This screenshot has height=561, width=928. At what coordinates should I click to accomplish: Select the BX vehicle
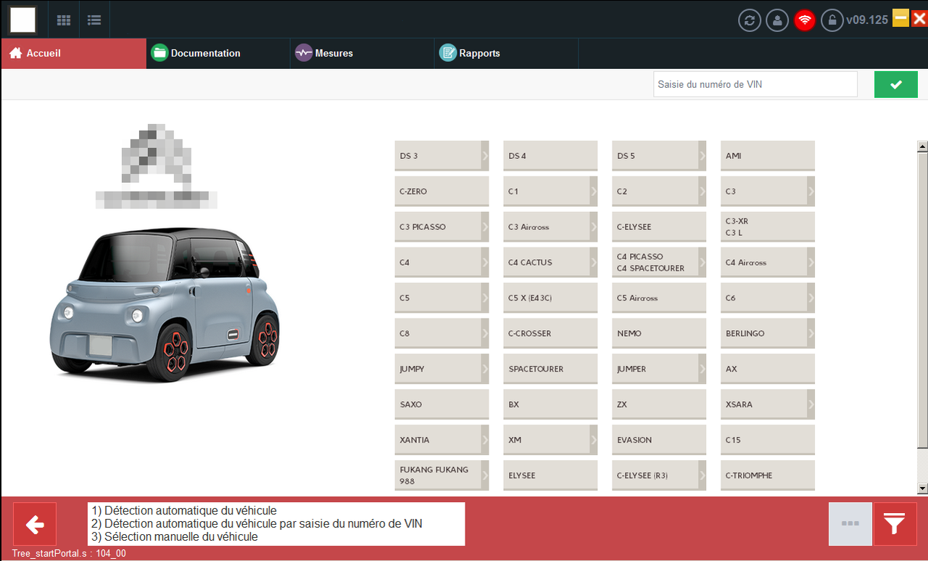tap(550, 405)
